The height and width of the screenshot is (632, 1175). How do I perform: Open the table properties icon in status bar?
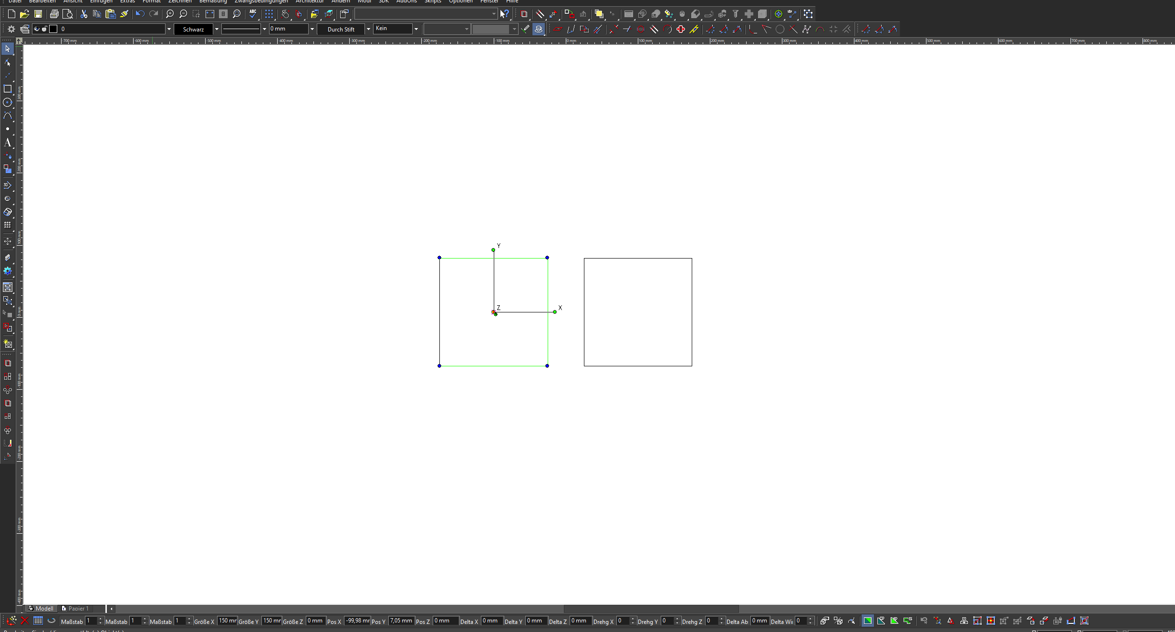[38, 621]
